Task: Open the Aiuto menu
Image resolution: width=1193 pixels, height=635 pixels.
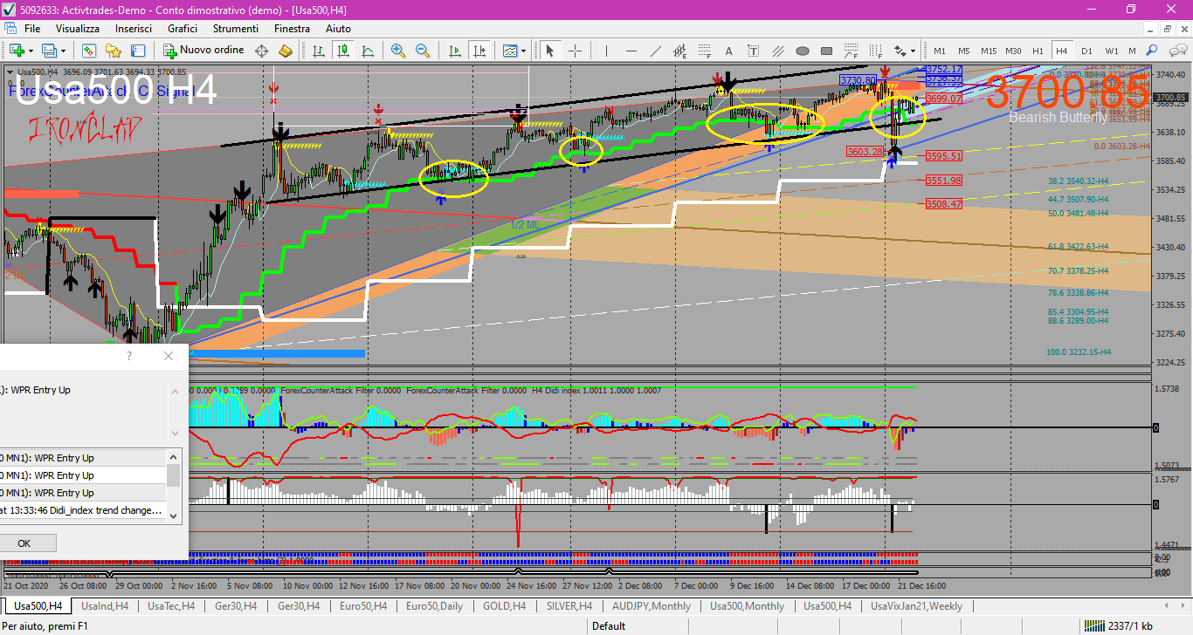Action: (x=338, y=29)
